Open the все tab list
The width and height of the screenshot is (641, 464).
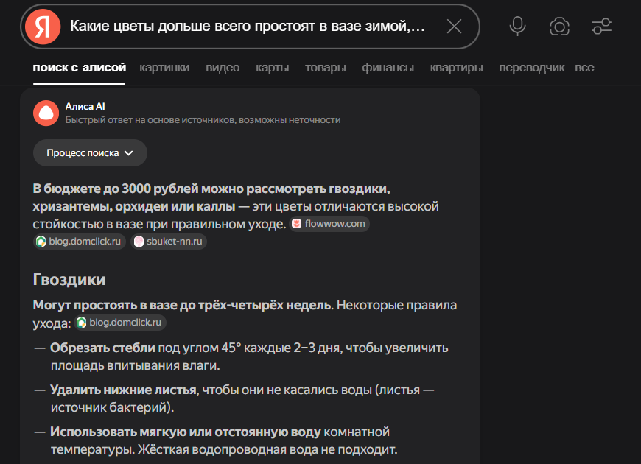[x=584, y=68]
